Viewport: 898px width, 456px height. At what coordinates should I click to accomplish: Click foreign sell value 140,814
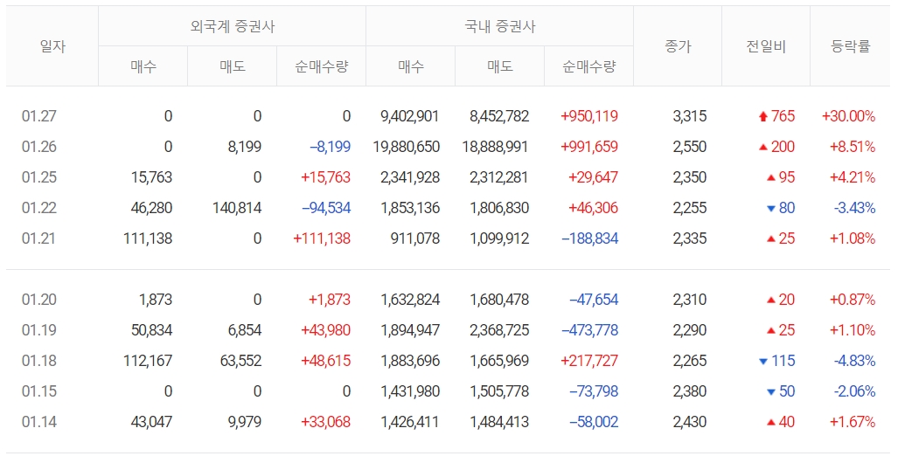coord(237,208)
